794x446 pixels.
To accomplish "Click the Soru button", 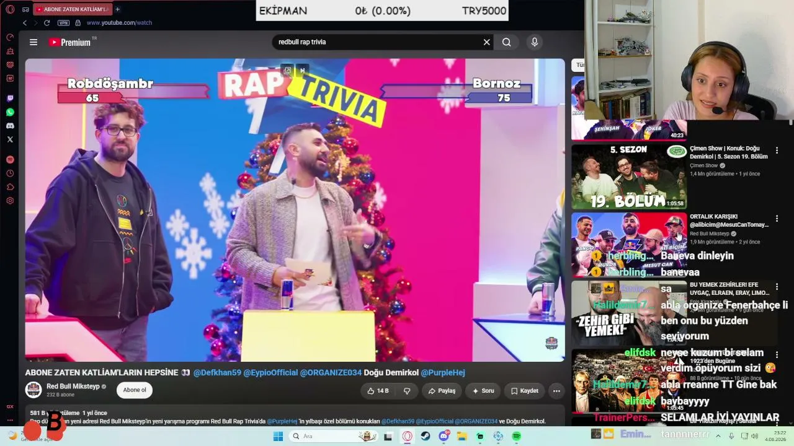I will click(483, 391).
